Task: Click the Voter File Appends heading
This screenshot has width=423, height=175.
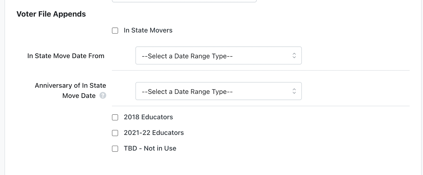Action: pos(51,14)
